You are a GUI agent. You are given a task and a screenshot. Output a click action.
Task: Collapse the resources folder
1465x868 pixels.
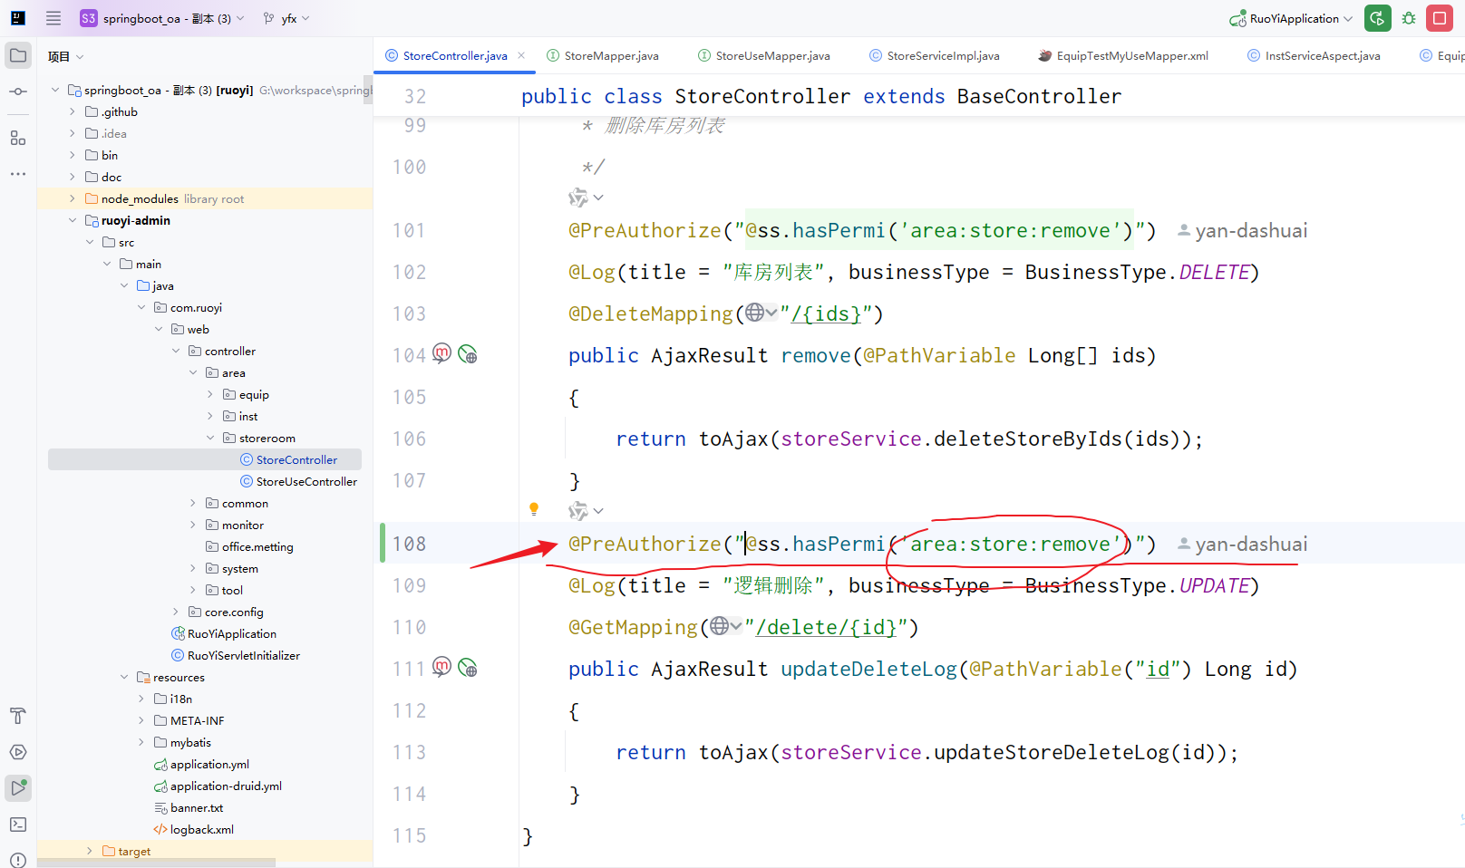click(124, 677)
